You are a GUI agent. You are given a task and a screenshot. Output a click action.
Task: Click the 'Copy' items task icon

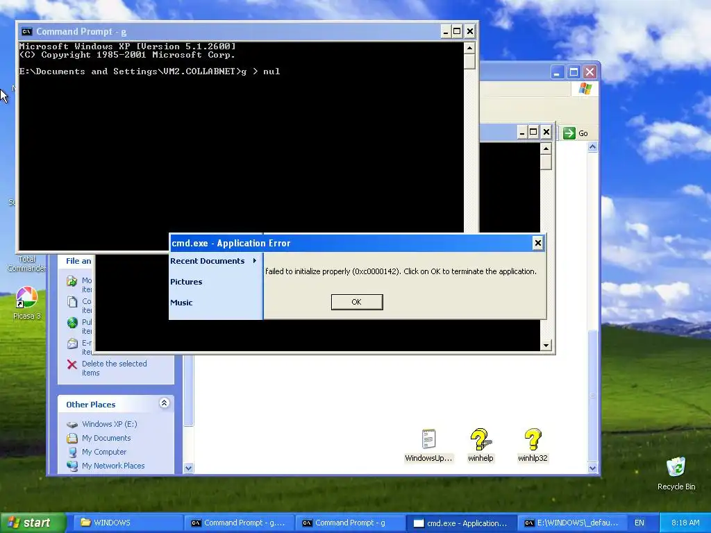click(x=72, y=302)
